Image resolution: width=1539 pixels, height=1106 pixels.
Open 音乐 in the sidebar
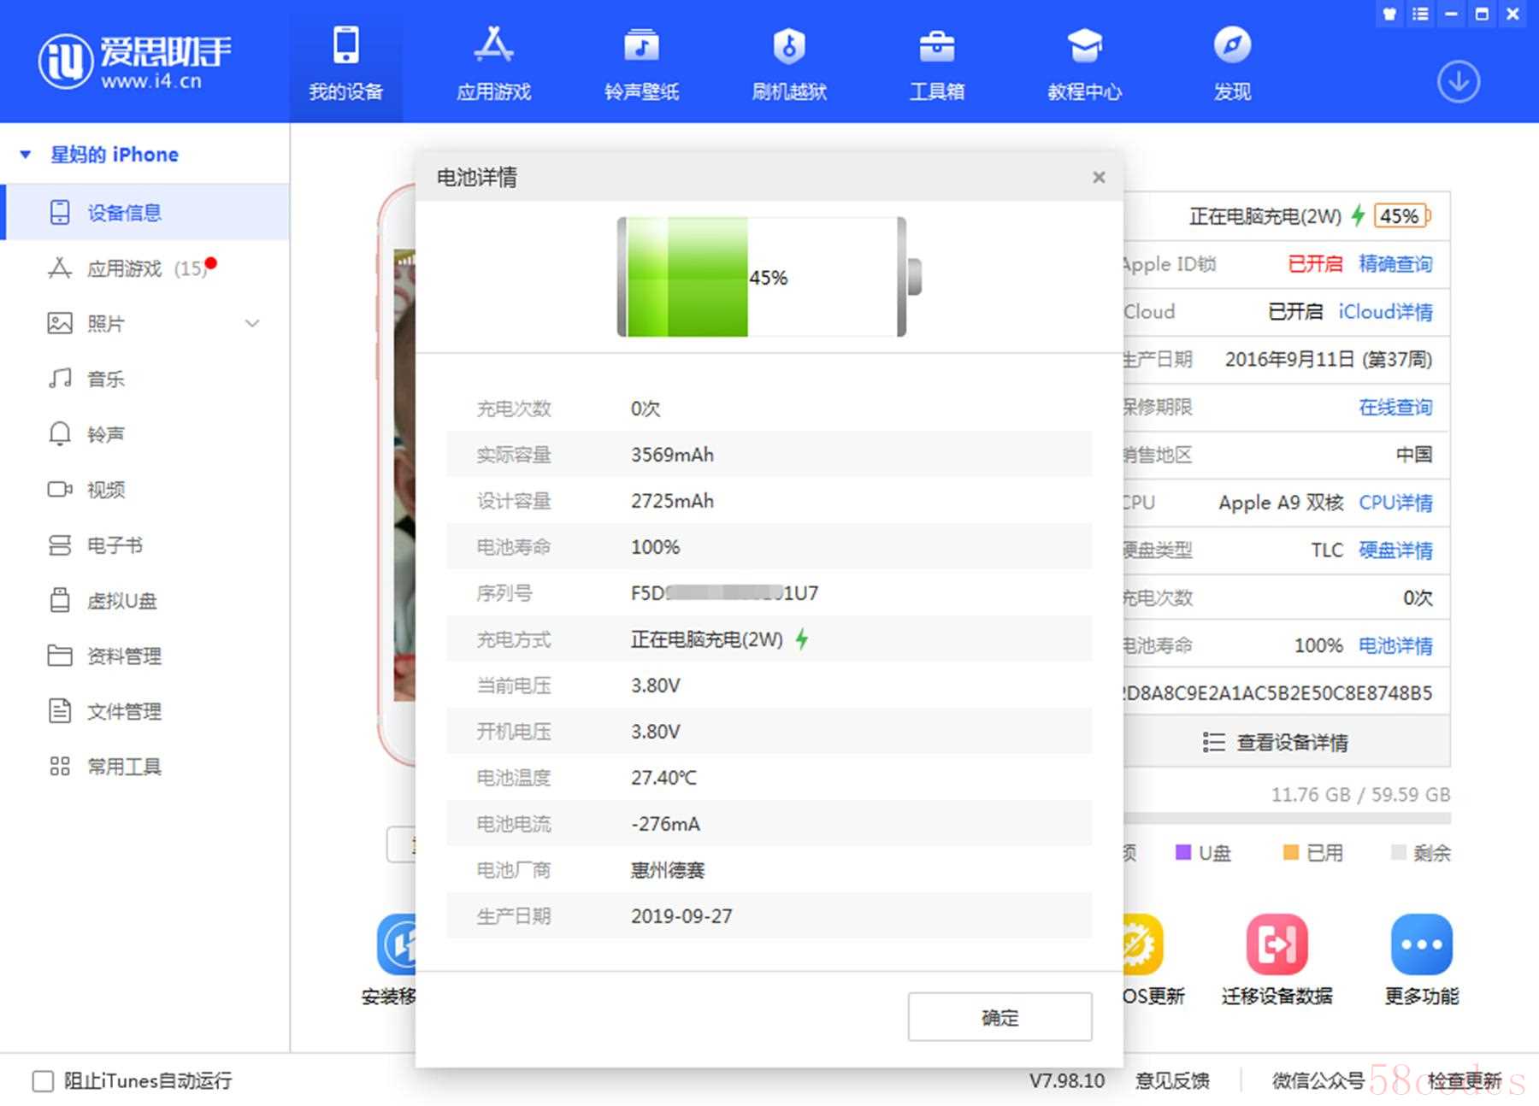pos(145,379)
